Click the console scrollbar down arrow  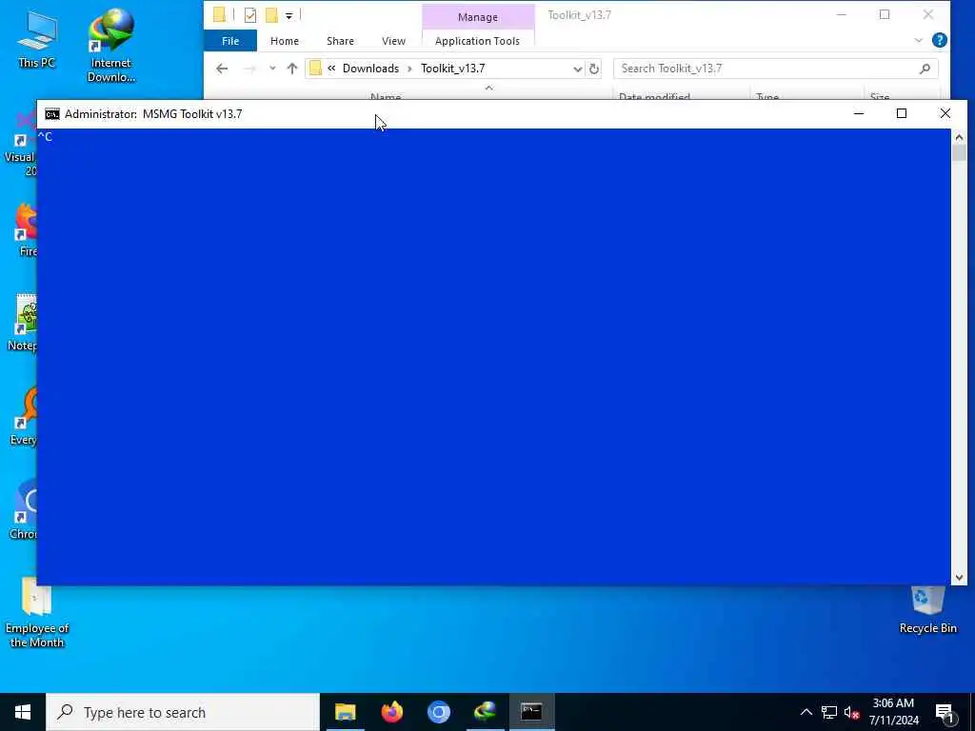(959, 578)
